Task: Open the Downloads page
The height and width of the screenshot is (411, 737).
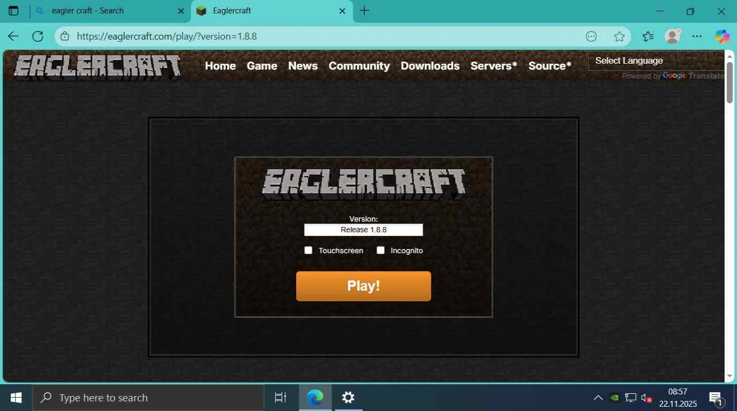Action: [430, 66]
